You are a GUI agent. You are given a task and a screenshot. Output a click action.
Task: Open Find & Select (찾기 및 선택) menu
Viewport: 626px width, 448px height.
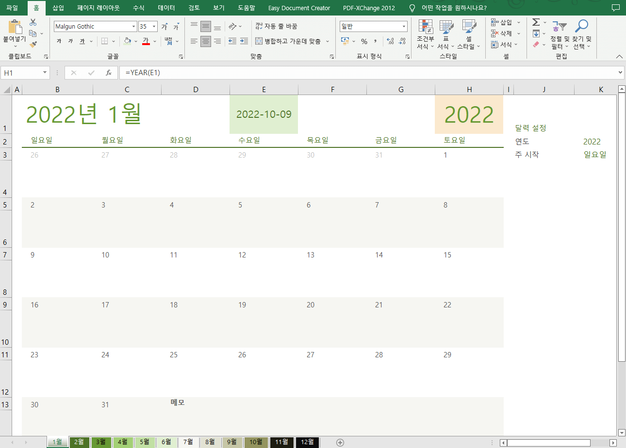point(581,35)
